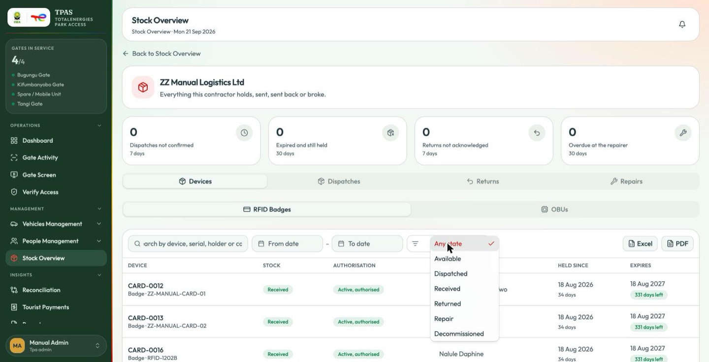Click the ZZ Manual Logistics box icon
This screenshot has height=362, width=709.
click(143, 87)
